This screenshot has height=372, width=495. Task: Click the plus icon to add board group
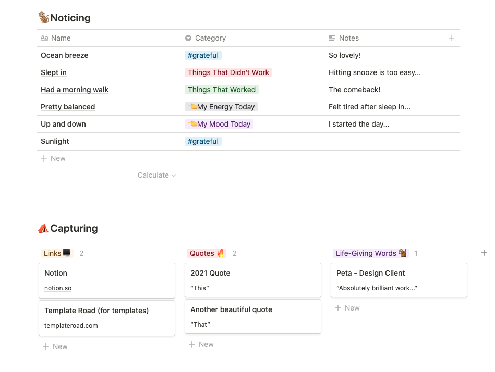point(484,253)
